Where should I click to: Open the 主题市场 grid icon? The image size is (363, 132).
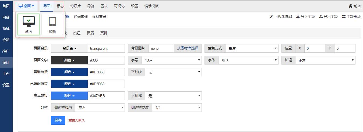point(344,17)
